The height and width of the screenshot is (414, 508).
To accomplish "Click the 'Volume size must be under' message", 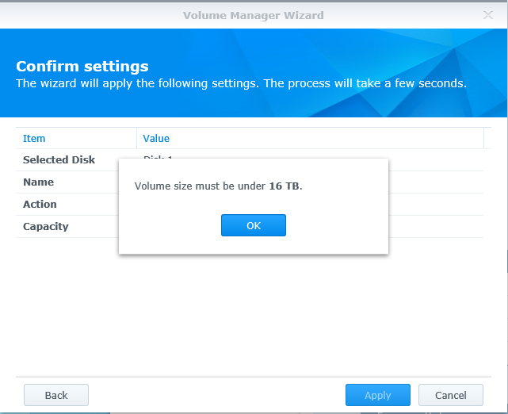I will (201, 186).
